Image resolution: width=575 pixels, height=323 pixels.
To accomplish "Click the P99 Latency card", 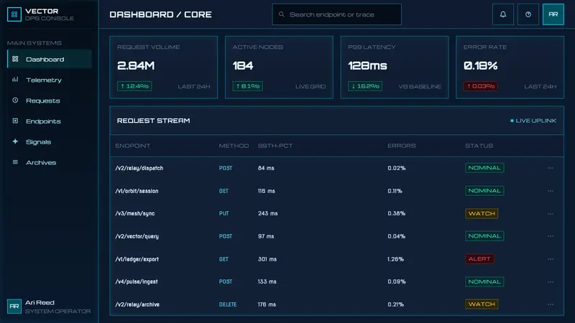I will click(395, 67).
